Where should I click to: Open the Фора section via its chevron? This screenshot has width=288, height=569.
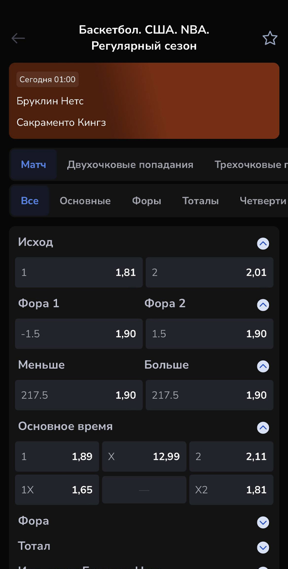click(x=263, y=522)
